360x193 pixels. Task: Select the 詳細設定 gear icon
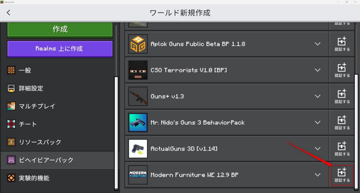point(11,88)
